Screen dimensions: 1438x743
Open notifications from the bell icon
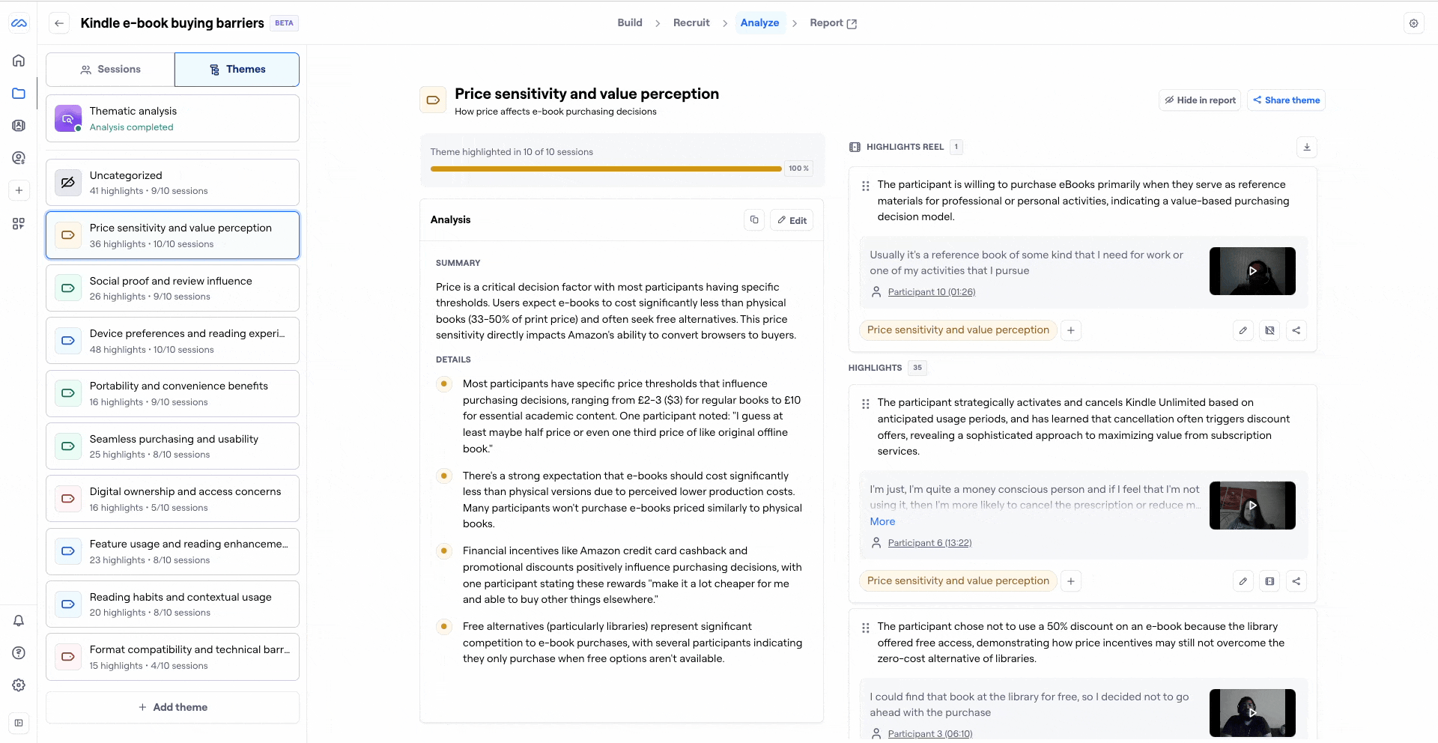pyautogui.click(x=19, y=621)
